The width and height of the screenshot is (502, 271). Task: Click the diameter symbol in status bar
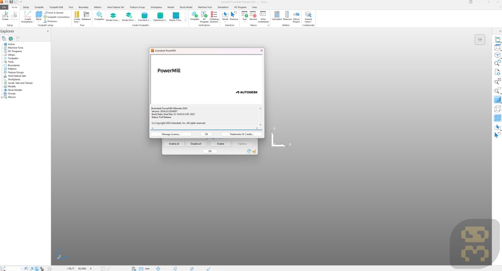pos(192,269)
